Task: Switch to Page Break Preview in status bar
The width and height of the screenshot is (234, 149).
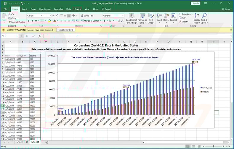Action: click(x=199, y=146)
